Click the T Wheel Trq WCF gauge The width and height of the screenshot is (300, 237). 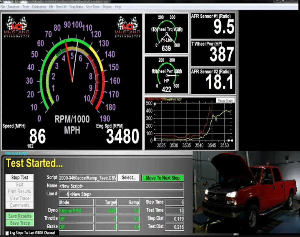(x=166, y=34)
